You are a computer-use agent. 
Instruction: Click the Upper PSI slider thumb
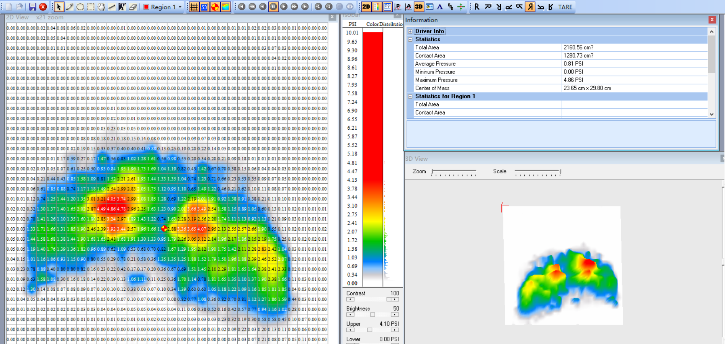coord(369,330)
